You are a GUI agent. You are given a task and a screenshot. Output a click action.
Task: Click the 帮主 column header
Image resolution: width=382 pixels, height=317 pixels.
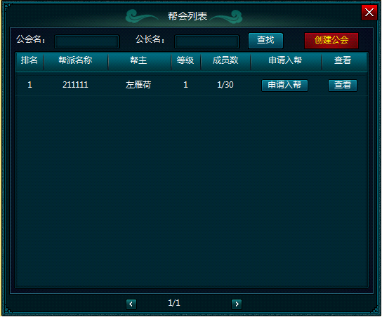[139, 60]
